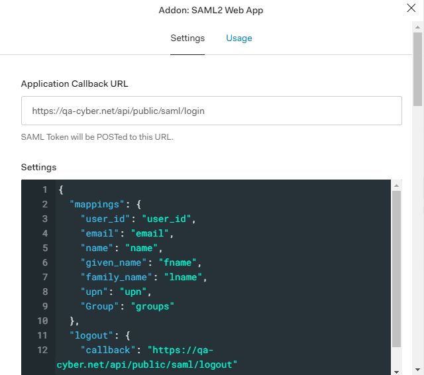Switch to the Settings tab
424x375 pixels.
pos(187,38)
